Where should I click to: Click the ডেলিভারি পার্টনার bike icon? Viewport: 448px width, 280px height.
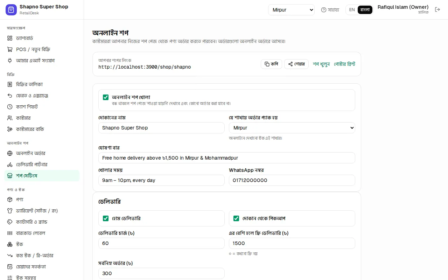tap(10, 164)
